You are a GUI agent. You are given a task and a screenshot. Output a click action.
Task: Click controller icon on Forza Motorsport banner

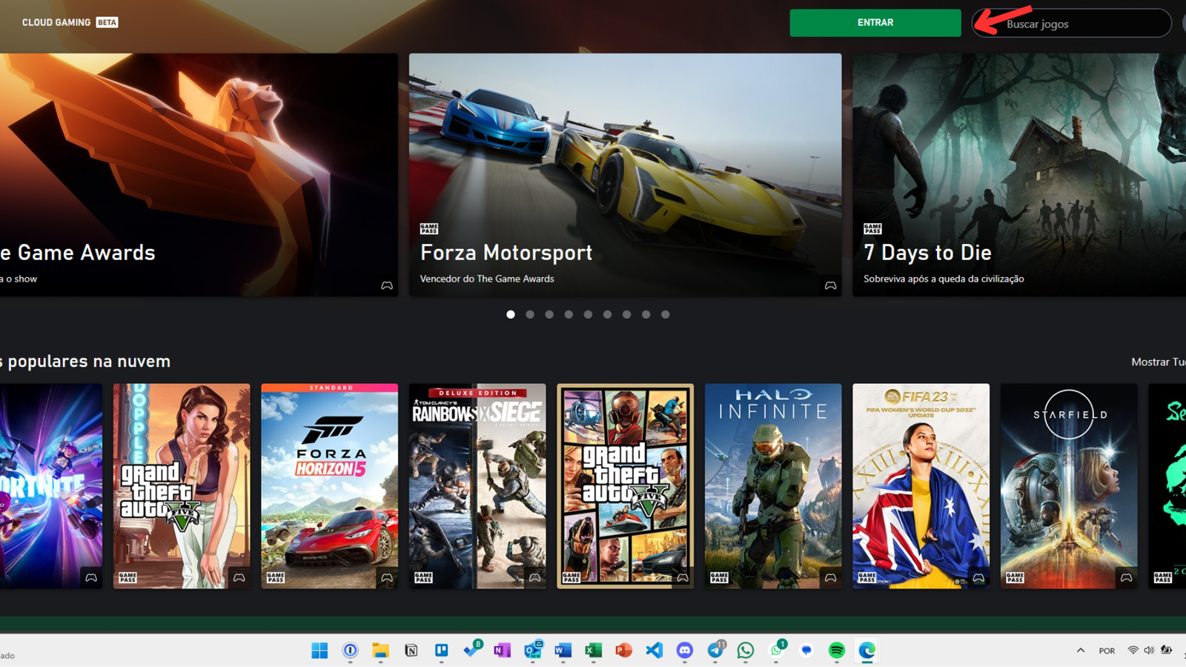point(830,285)
